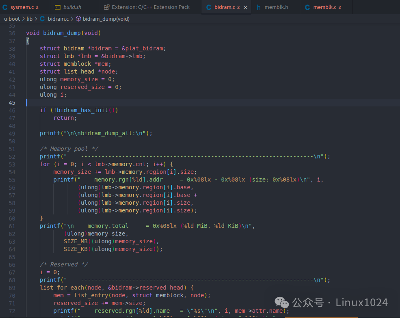Click the C file icon on the memblk.c tab
The height and width of the screenshot is (318, 400).
point(307,7)
